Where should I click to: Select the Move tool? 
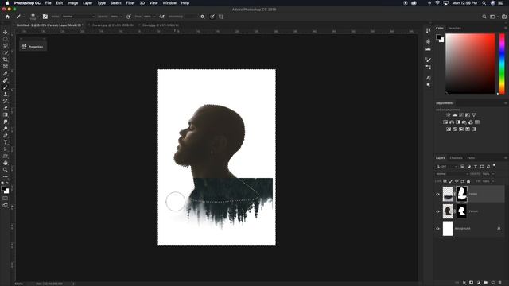point(6,32)
